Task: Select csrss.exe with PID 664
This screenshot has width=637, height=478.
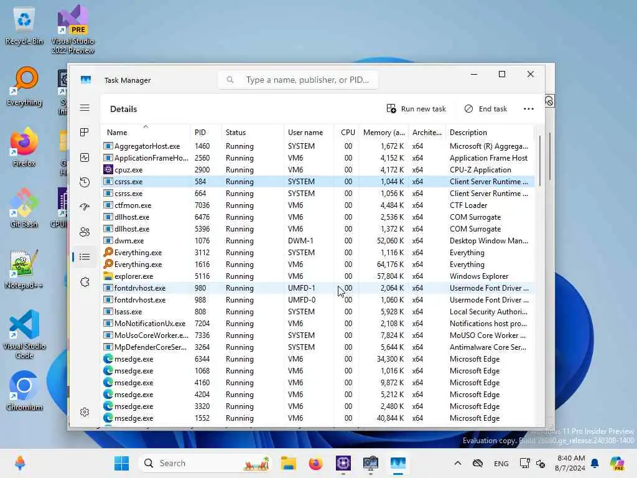Action: [x=317, y=194]
